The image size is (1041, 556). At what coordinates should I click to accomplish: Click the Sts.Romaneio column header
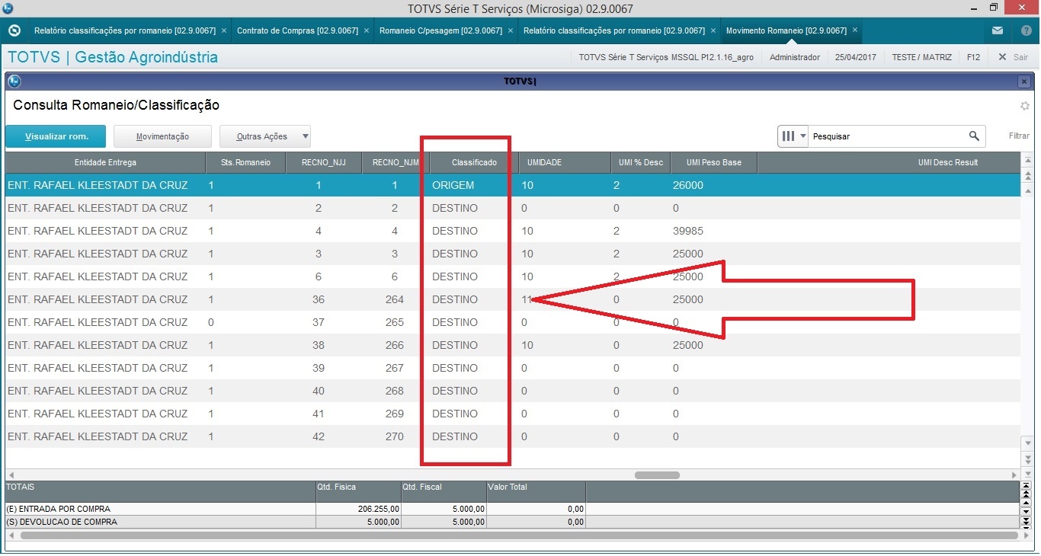tap(245, 162)
